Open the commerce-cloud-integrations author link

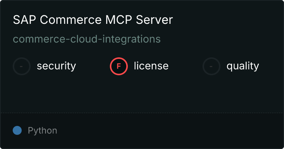[x=87, y=39]
